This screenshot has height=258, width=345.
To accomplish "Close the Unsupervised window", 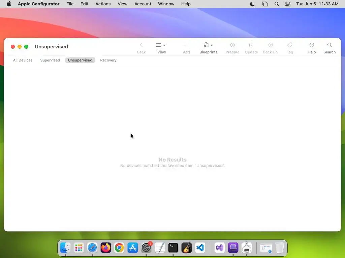I will tap(13, 47).
